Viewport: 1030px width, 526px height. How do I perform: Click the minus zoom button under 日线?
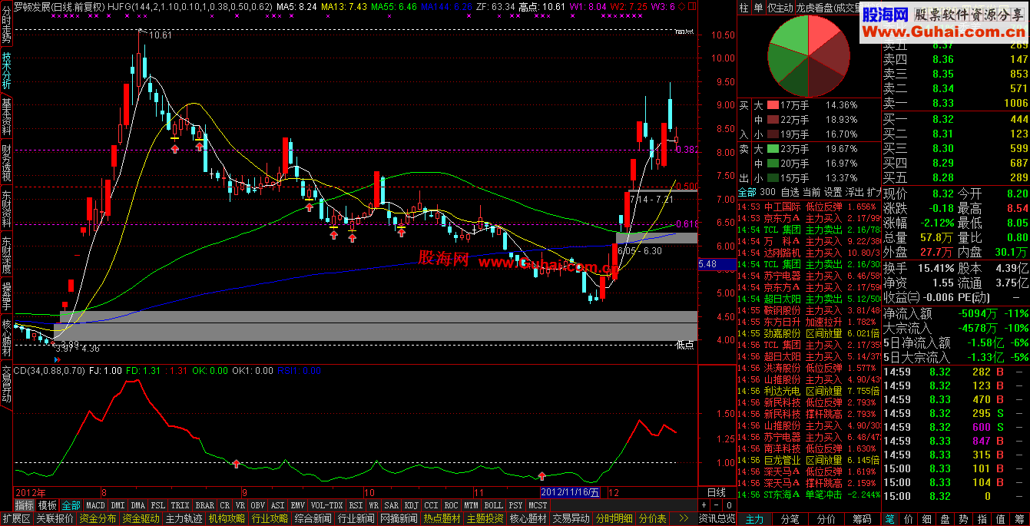tap(716, 505)
